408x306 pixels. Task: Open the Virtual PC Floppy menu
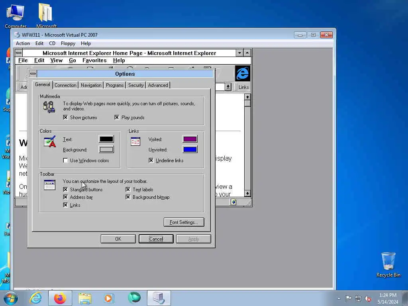(x=68, y=43)
